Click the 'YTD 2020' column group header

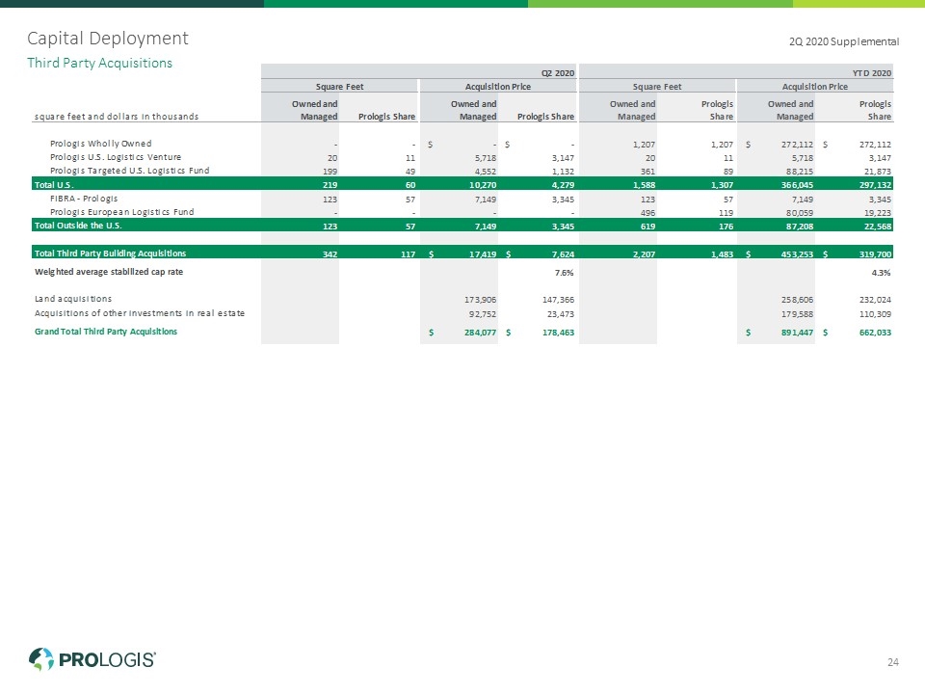[x=872, y=73]
